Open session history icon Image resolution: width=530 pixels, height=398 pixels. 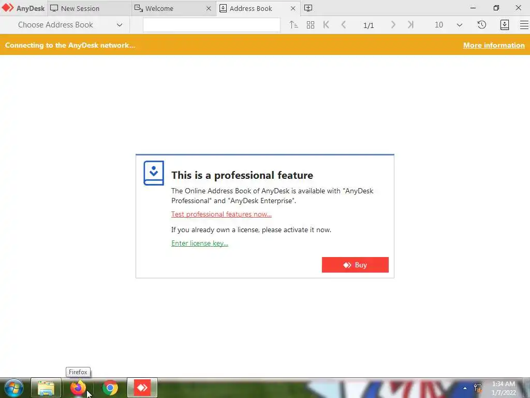tap(482, 25)
